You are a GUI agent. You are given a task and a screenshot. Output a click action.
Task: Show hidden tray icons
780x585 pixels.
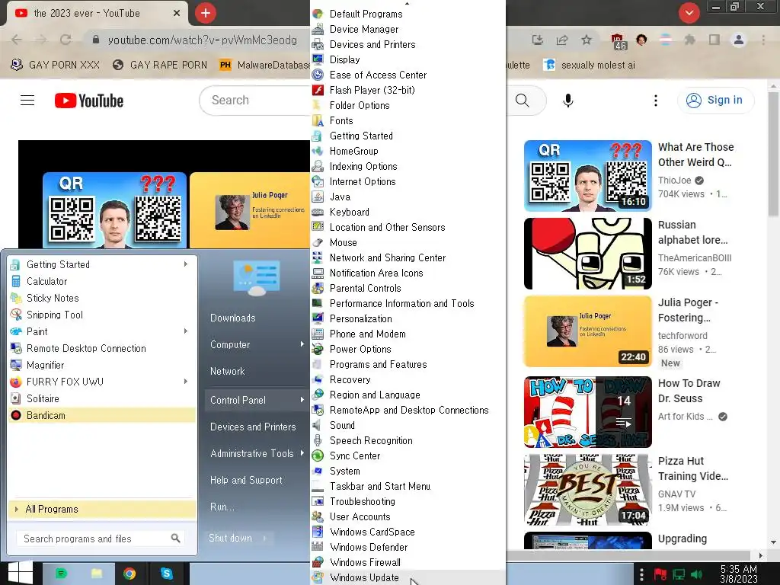(641, 574)
